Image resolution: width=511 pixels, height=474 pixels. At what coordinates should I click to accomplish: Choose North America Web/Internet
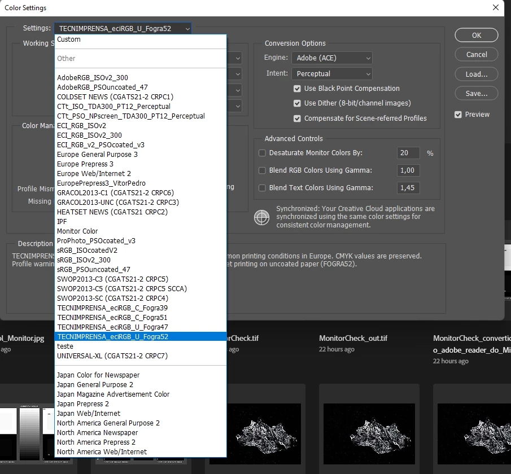coord(141,452)
